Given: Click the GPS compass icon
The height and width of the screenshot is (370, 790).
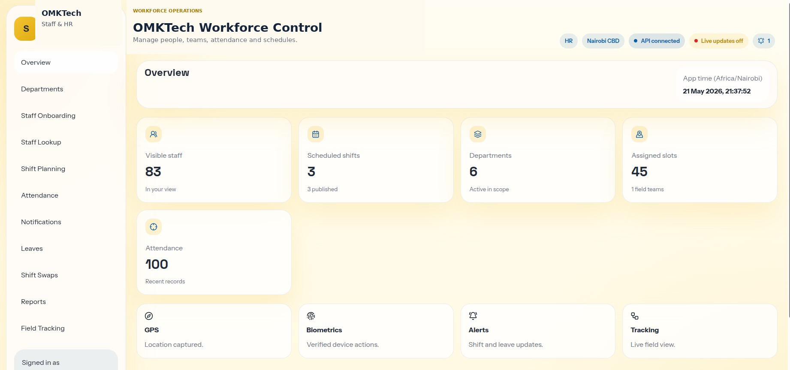Looking at the screenshot, I should click(x=149, y=316).
